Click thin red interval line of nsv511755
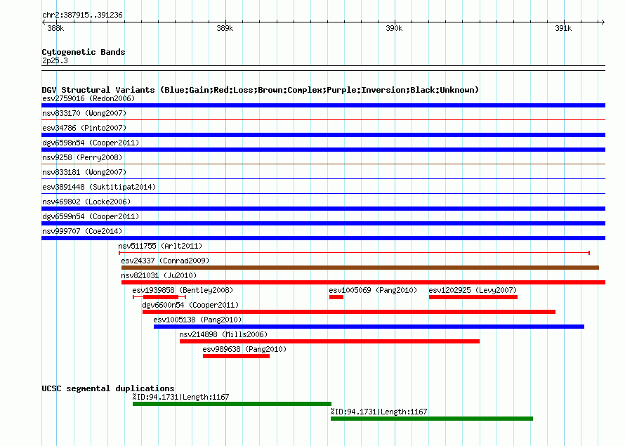The image size is (625, 446). pyautogui.click(x=355, y=253)
